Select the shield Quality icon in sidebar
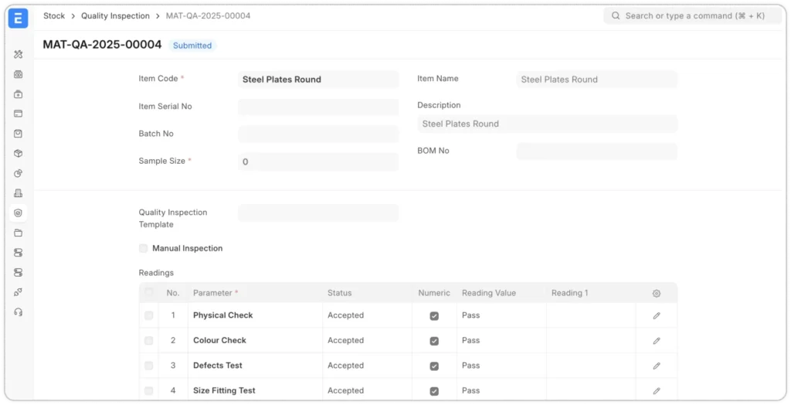The width and height of the screenshot is (791, 405). (19, 213)
